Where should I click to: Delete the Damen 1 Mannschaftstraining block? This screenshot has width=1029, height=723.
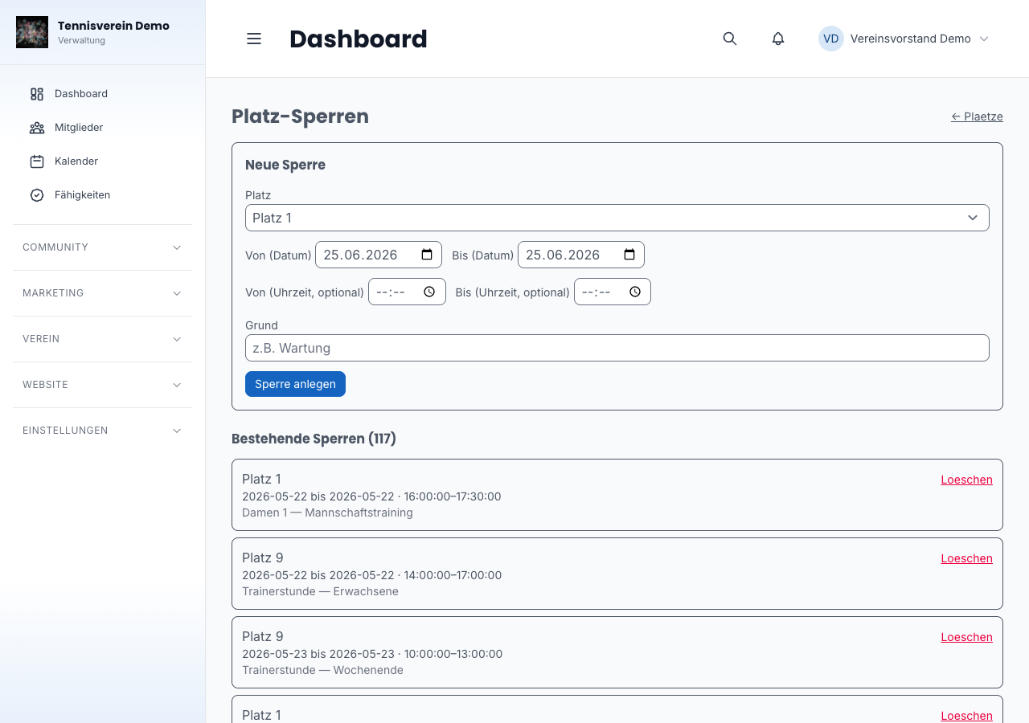point(966,480)
